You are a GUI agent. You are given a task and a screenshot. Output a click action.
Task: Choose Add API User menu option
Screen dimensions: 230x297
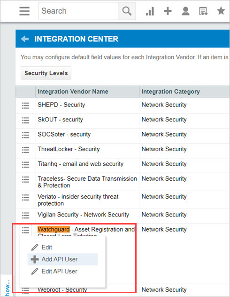[x=63, y=259]
